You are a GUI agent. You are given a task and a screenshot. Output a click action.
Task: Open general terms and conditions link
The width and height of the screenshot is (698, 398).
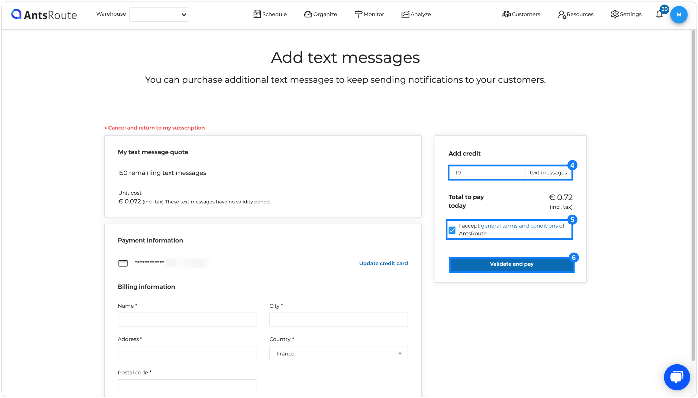(519, 226)
